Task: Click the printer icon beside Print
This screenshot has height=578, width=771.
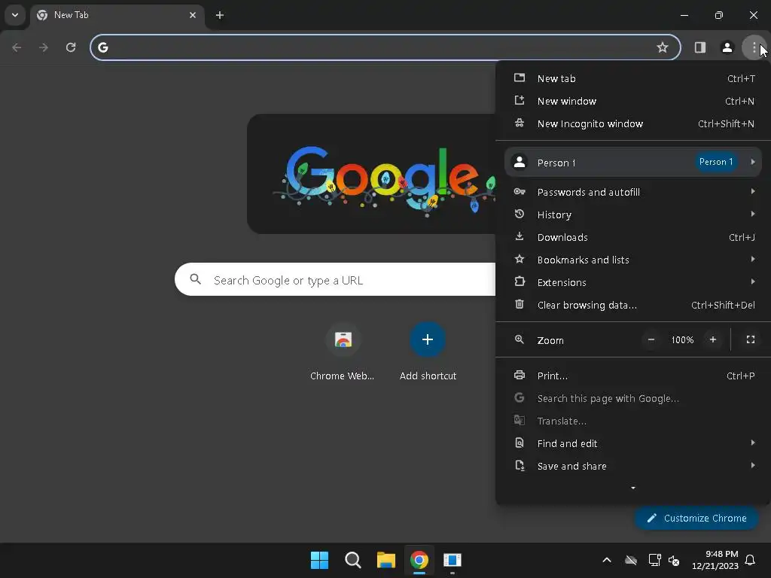Action: (x=520, y=375)
